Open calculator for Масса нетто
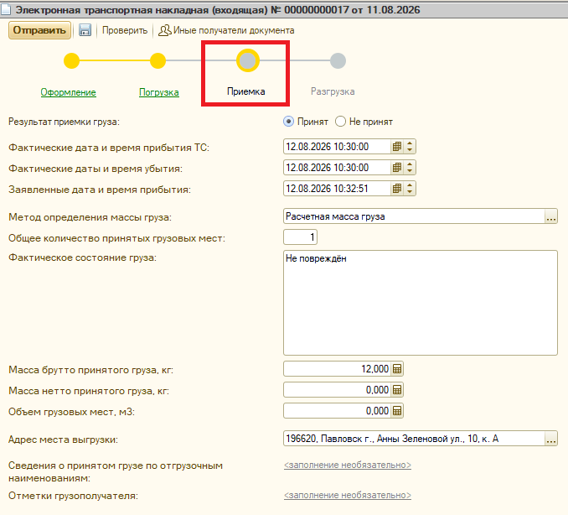 tap(397, 390)
